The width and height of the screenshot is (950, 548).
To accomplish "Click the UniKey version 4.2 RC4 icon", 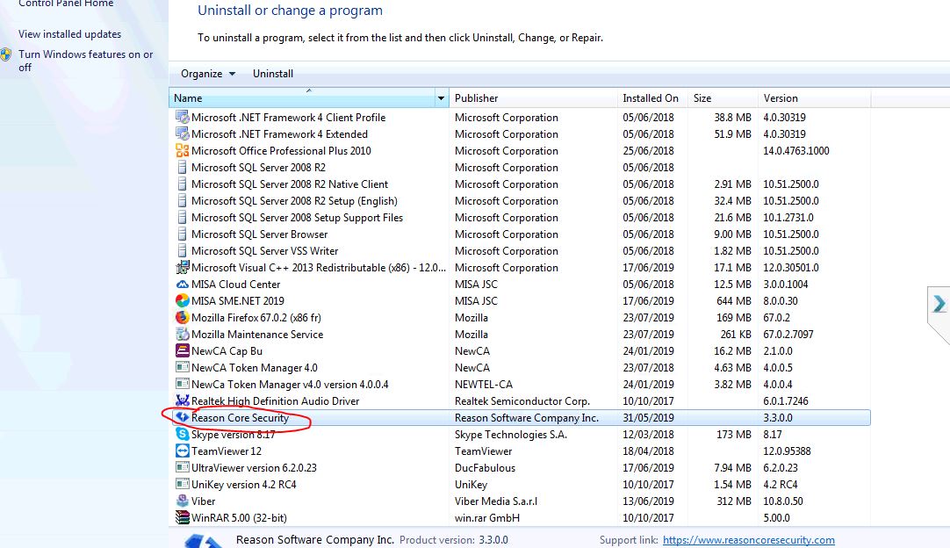I will pyautogui.click(x=182, y=484).
